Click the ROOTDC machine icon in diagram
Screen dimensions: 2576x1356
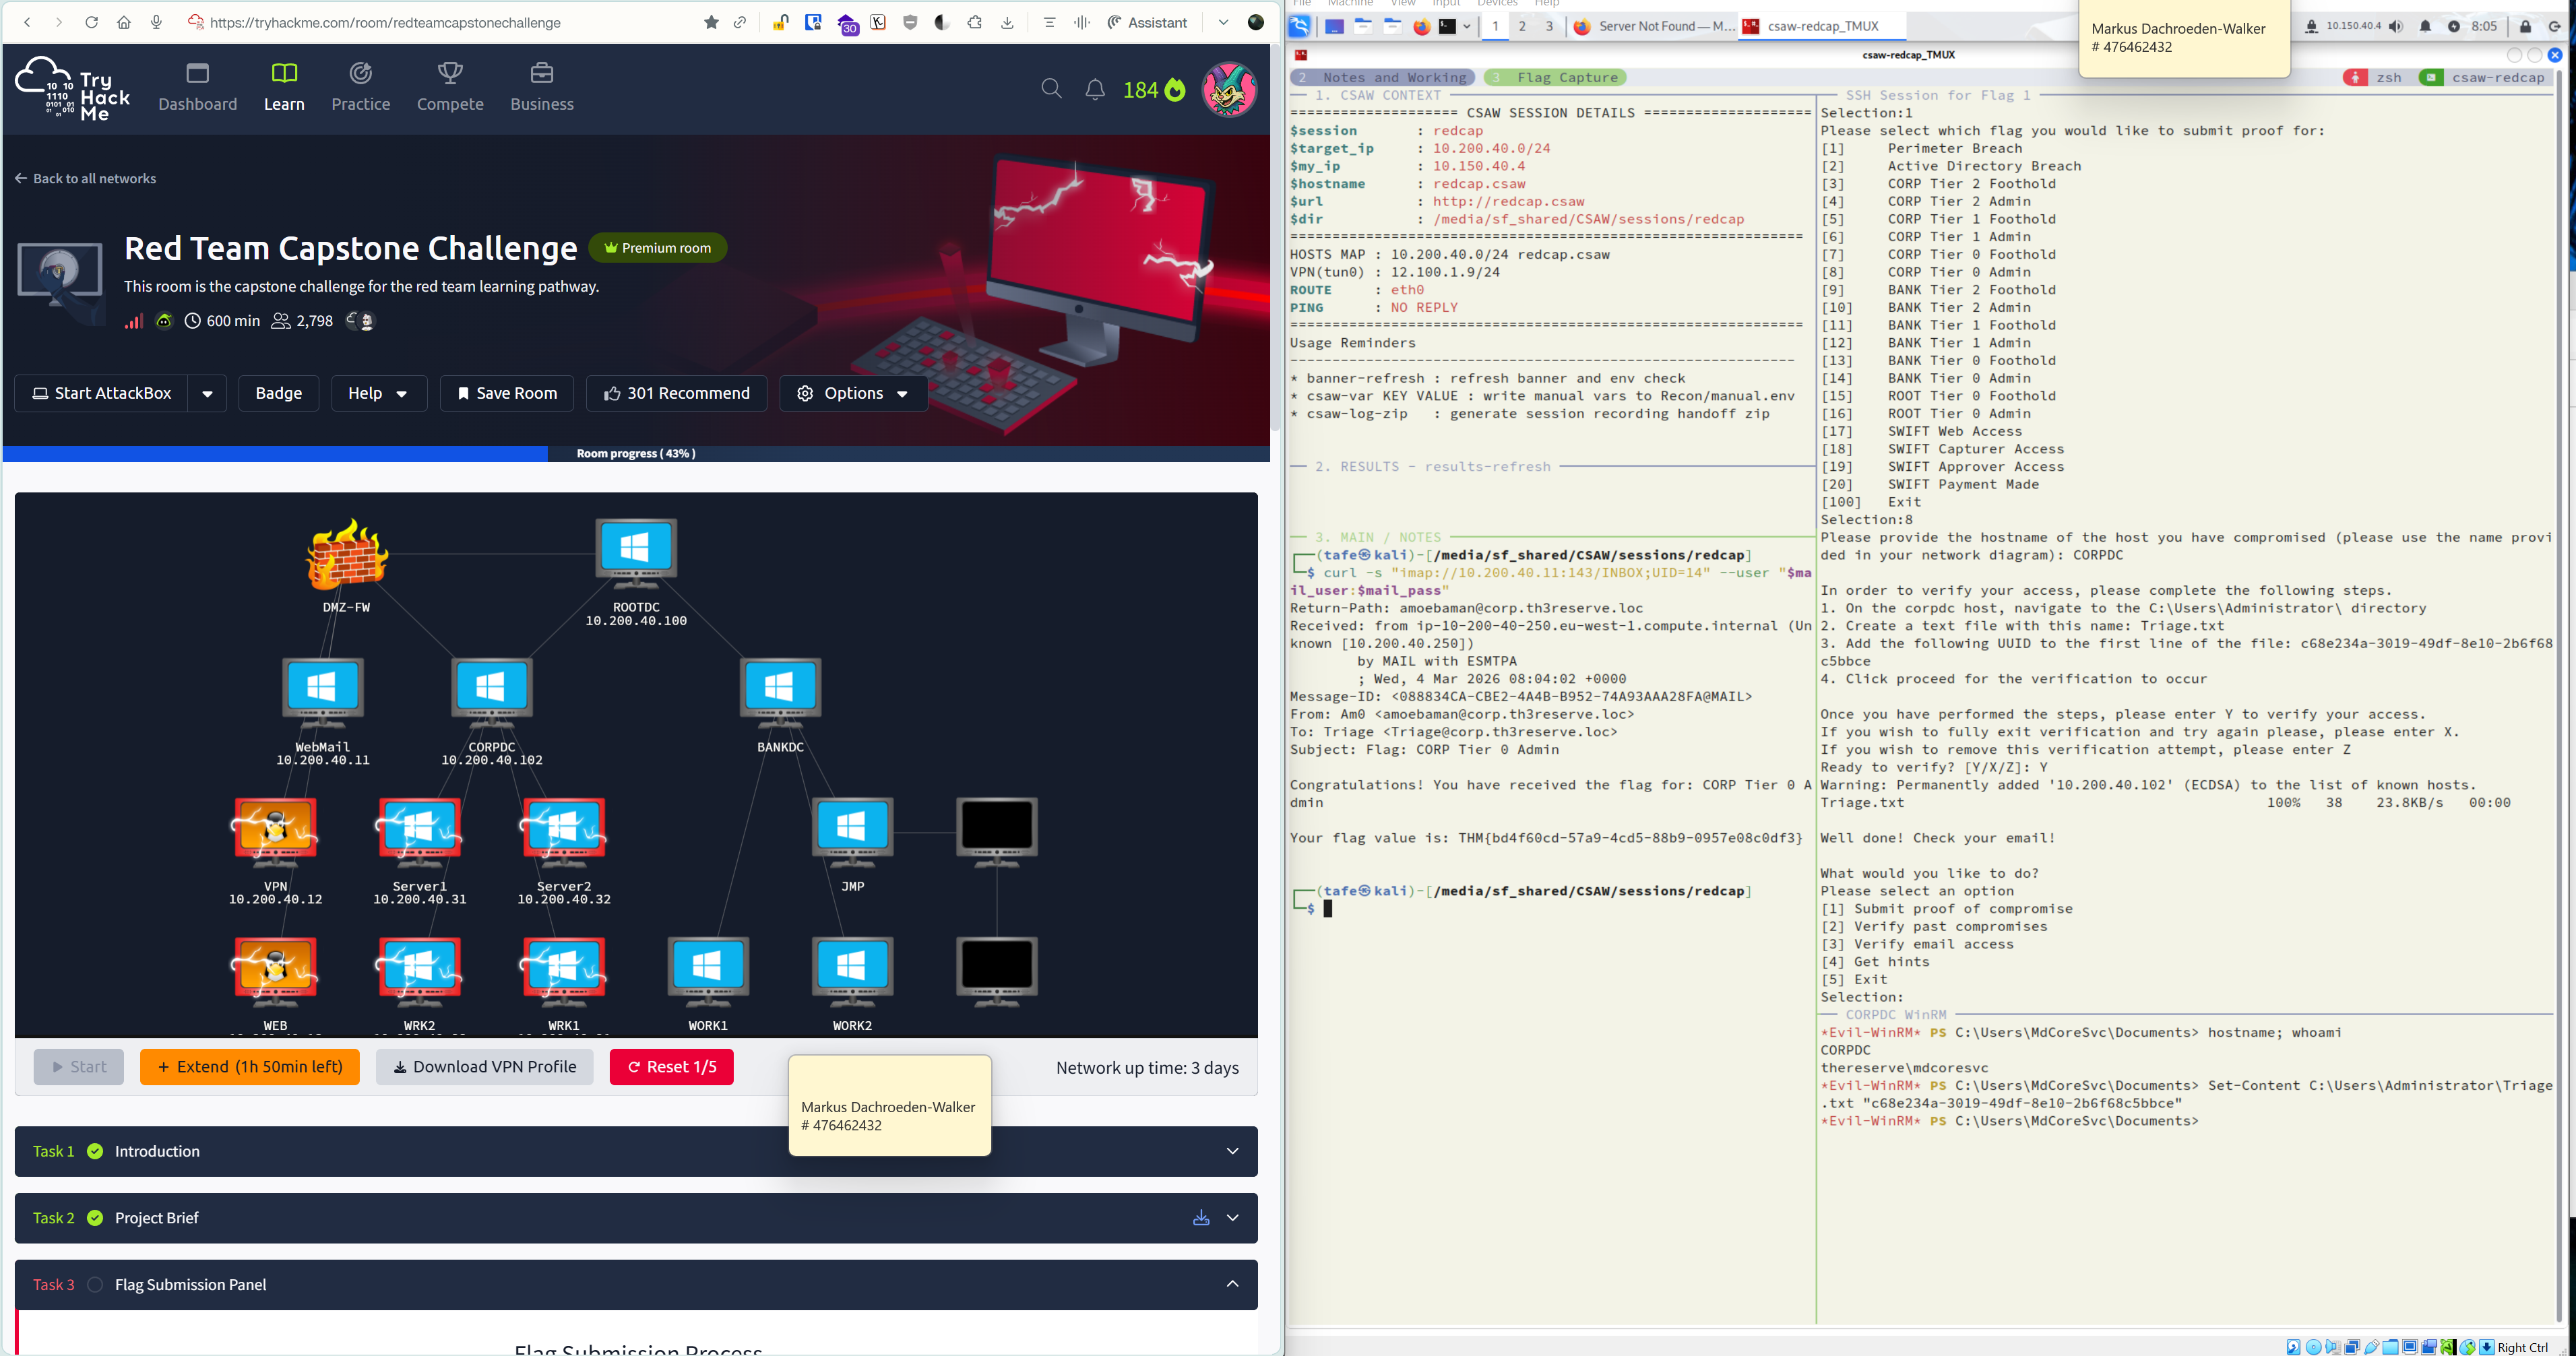pos(636,549)
